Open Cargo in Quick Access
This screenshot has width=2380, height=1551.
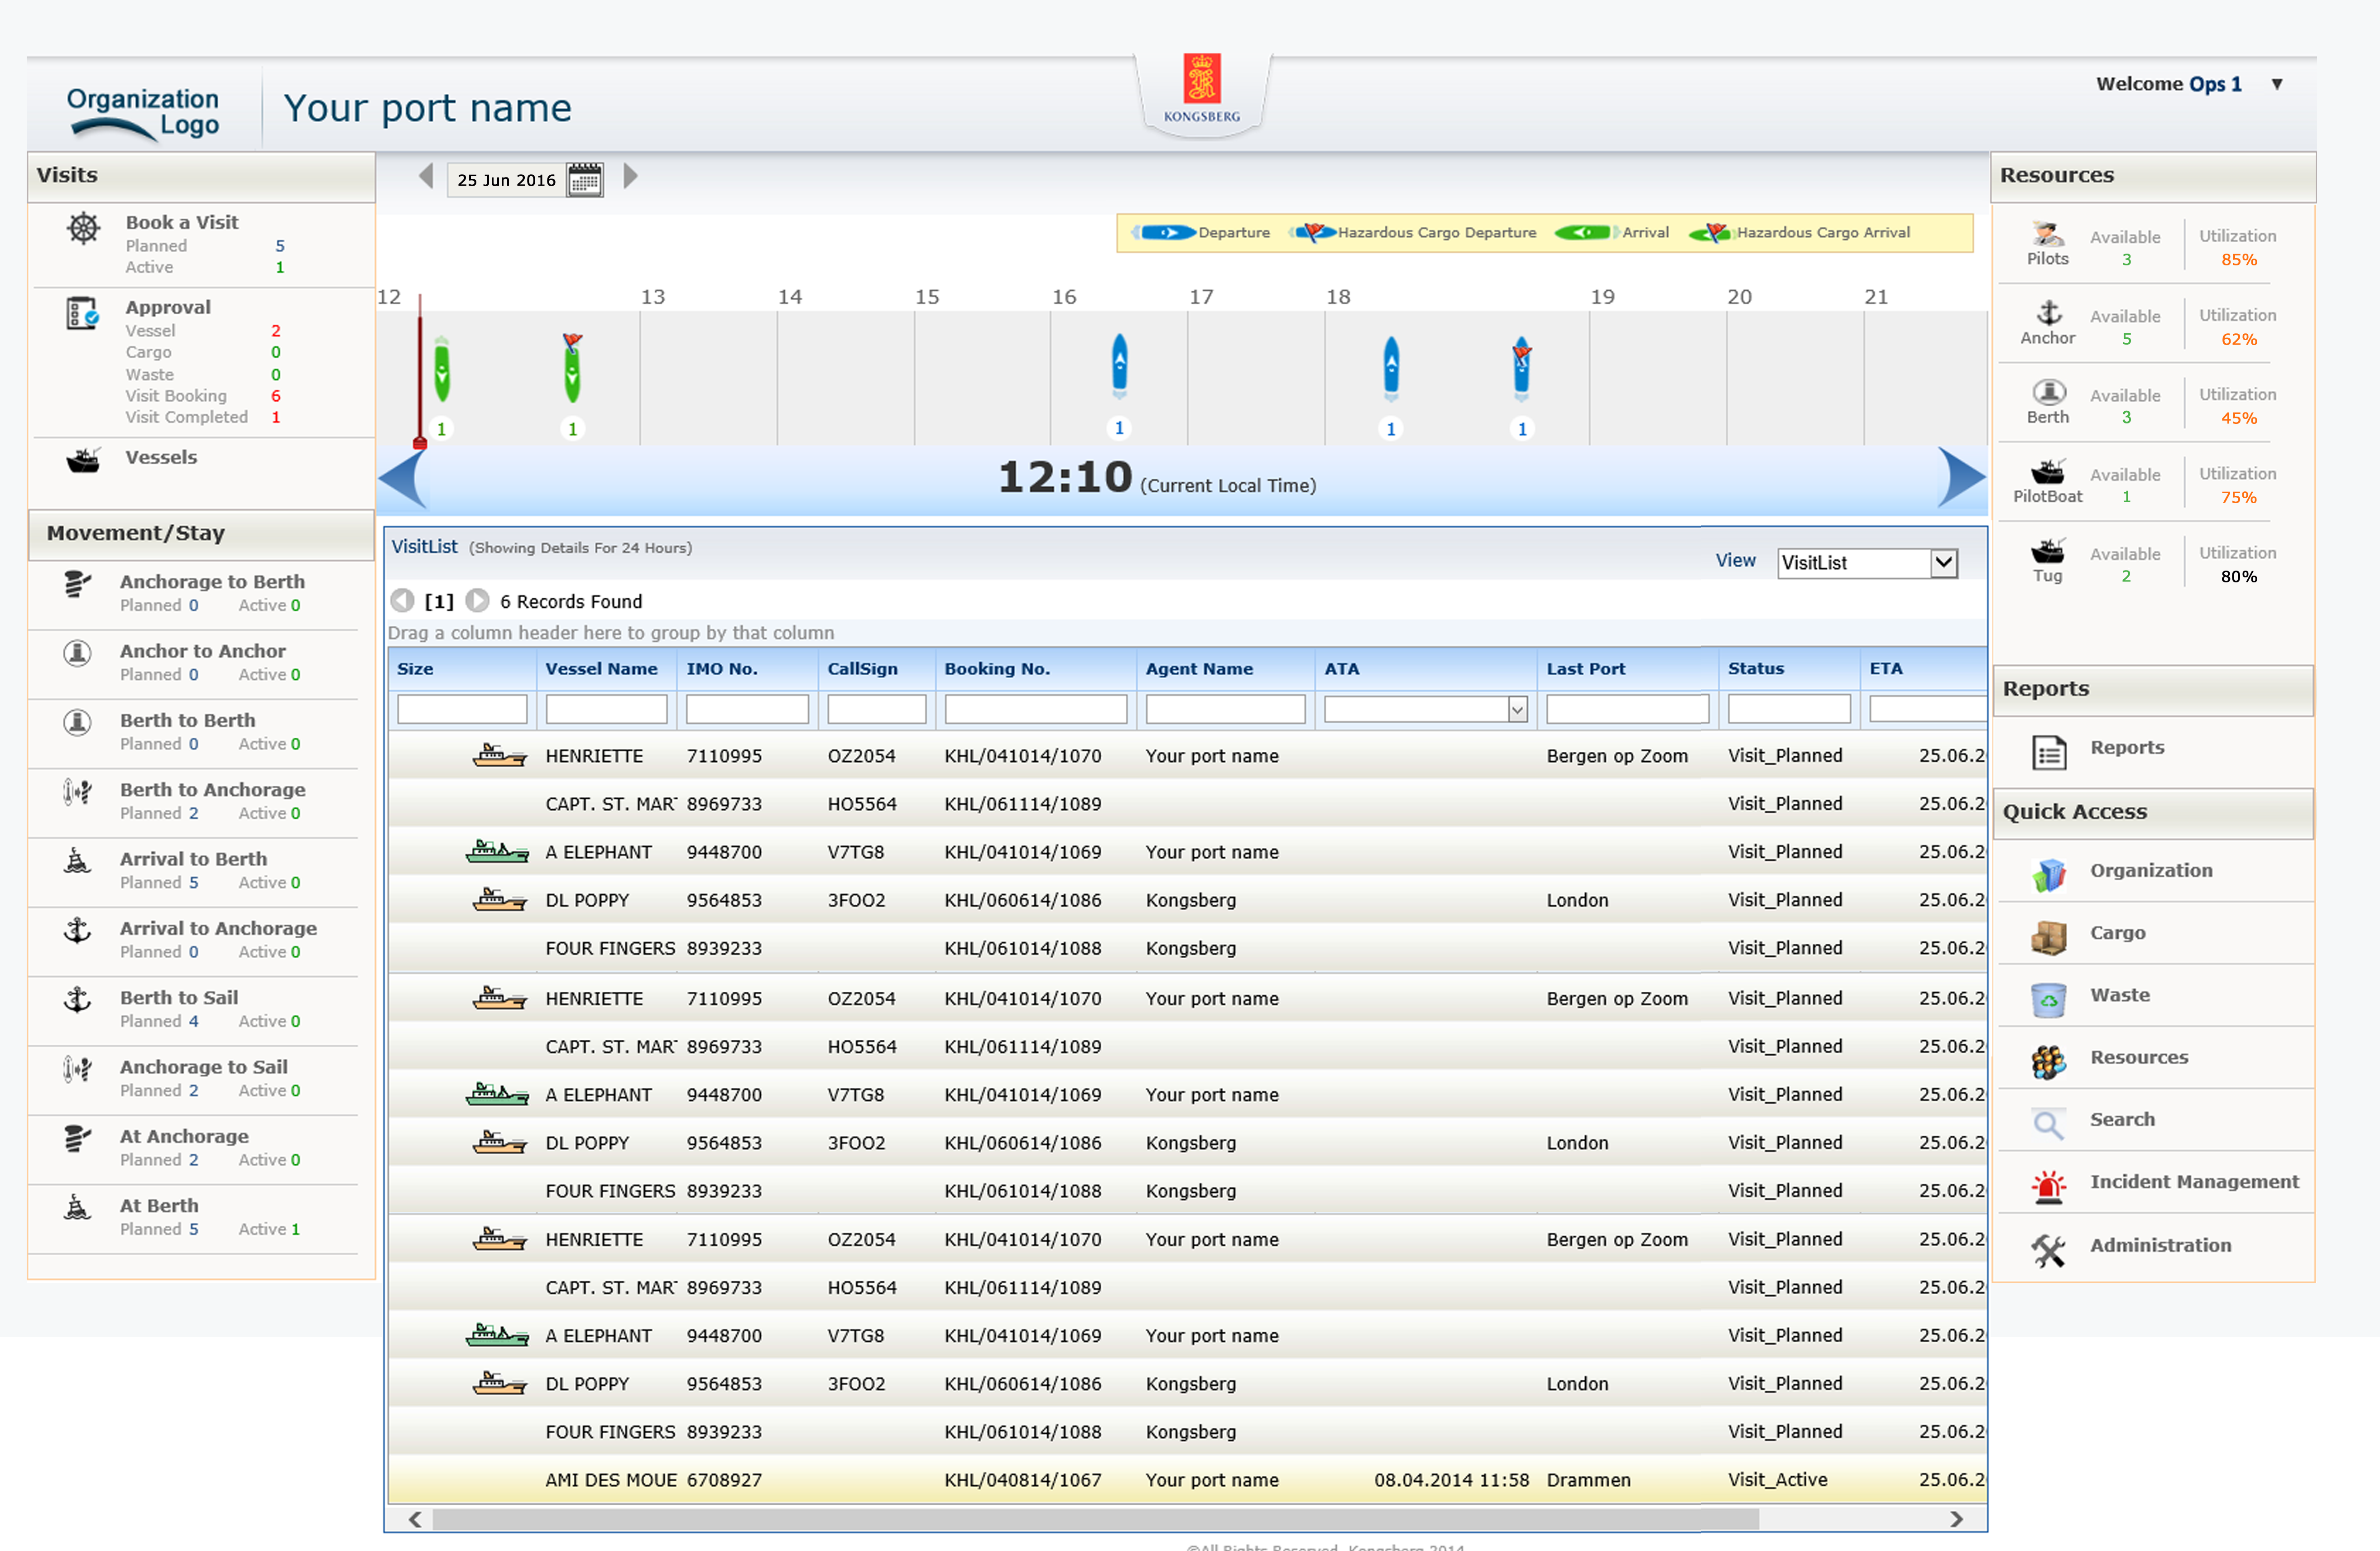click(x=2117, y=933)
